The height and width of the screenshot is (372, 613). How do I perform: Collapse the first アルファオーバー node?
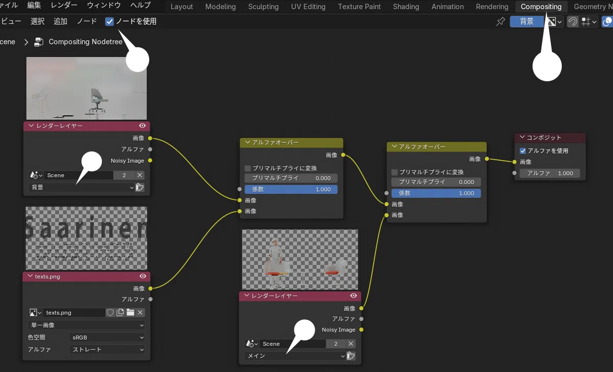(x=248, y=142)
